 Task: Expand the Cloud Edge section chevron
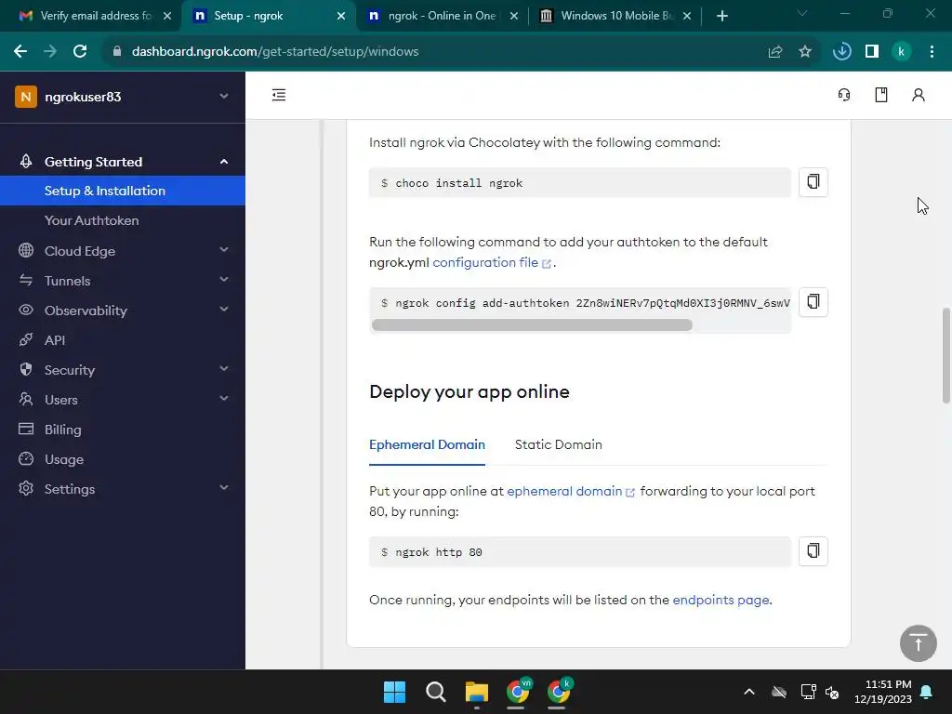click(224, 249)
